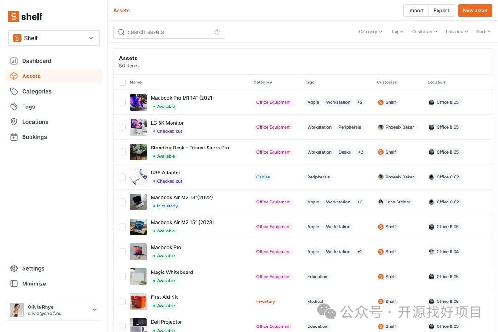The height and width of the screenshot is (332, 498).
Task: Open the Category filter dropdown
Action: tap(370, 32)
